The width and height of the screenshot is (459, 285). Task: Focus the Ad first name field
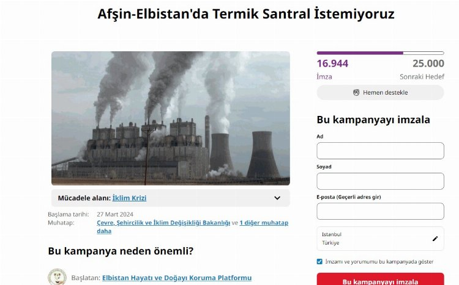pos(380,151)
